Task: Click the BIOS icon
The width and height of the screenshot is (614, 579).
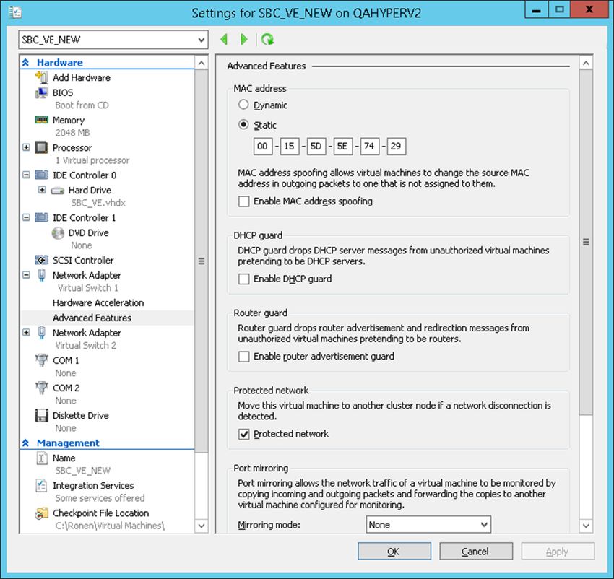Action: (41, 92)
